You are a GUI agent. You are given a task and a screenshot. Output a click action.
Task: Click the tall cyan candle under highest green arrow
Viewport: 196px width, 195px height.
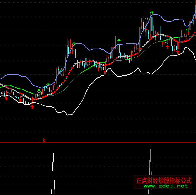coord(151,24)
